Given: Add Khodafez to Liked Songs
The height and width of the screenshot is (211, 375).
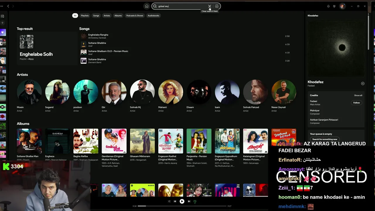Looking at the screenshot, I should pos(363,84).
